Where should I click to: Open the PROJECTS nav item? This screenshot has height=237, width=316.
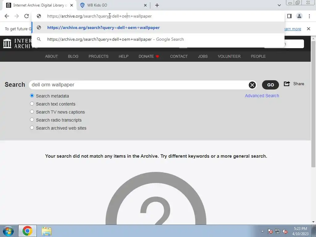98,56
